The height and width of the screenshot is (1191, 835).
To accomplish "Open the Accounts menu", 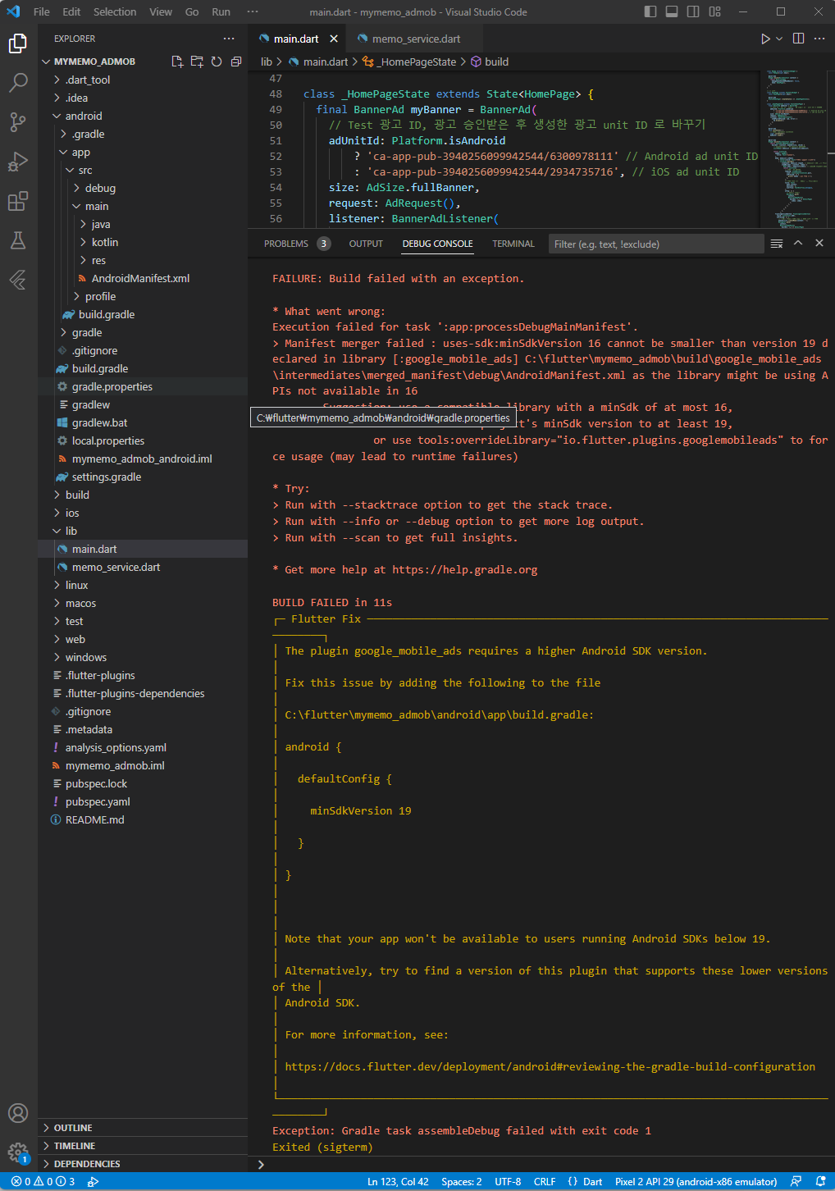I will [x=18, y=1113].
